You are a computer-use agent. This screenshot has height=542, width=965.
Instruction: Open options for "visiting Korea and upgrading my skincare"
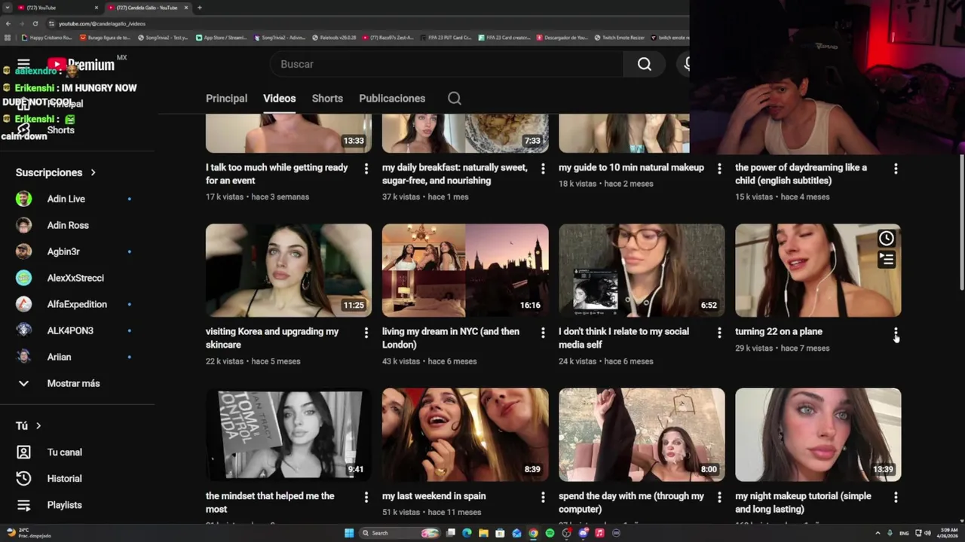click(366, 333)
